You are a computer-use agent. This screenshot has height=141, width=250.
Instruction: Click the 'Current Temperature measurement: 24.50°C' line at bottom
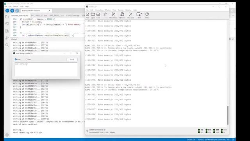(x=133, y=90)
